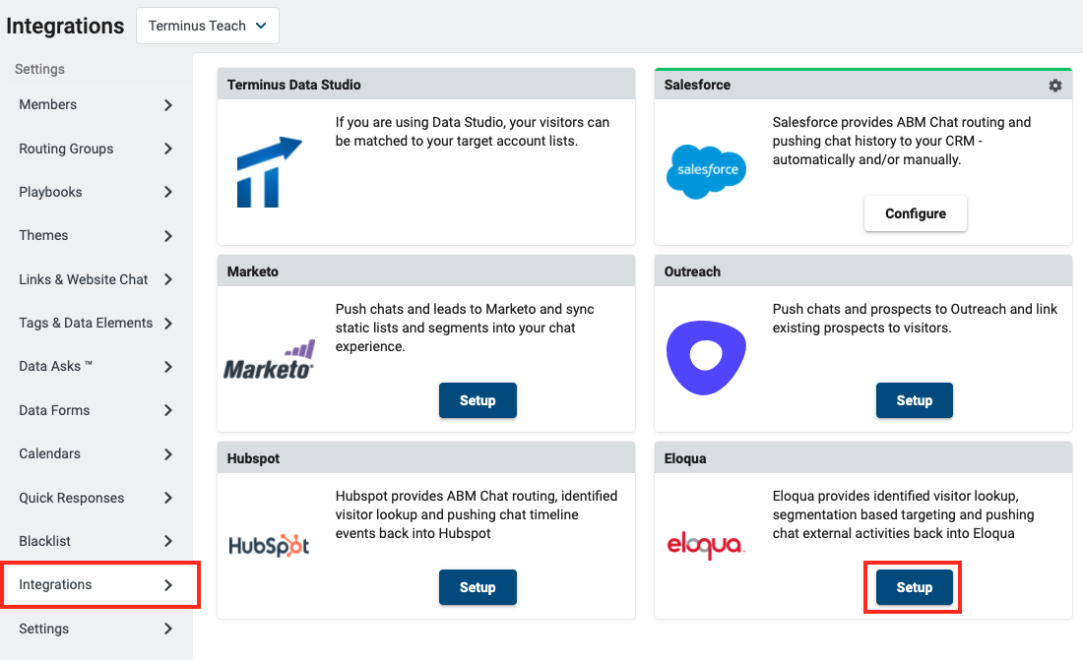Click the Salesforce Configure button
The width and height of the screenshot is (1083, 660).
[916, 214]
